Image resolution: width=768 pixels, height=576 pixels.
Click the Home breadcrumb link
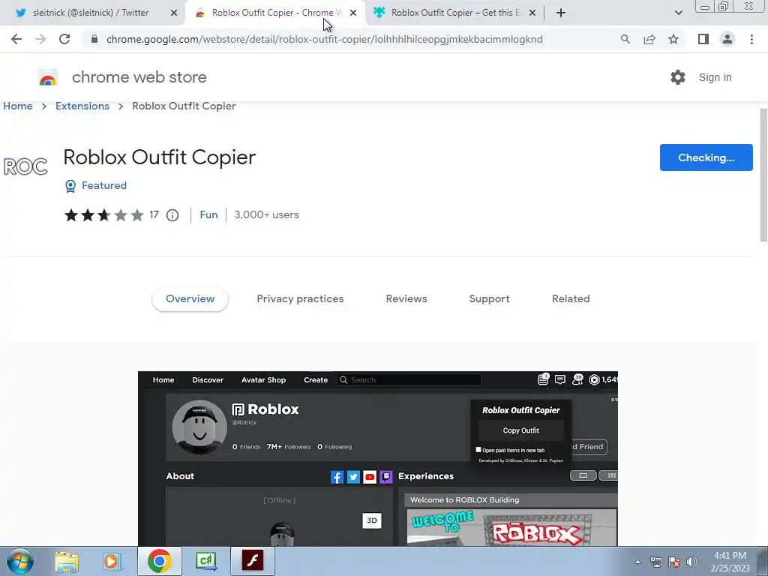(18, 106)
